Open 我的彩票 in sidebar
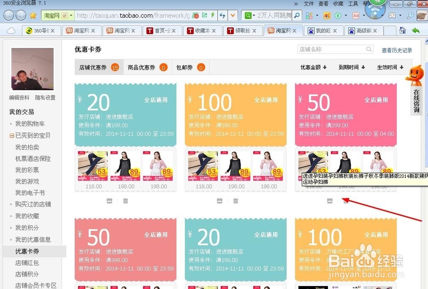428x289 pixels. pos(27,170)
